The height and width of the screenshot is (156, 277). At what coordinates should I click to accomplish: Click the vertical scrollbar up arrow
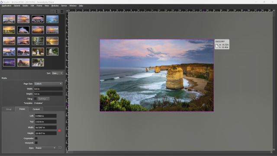point(274,10)
